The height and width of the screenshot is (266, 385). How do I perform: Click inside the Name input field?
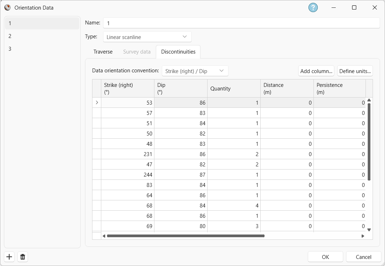[x=241, y=23]
